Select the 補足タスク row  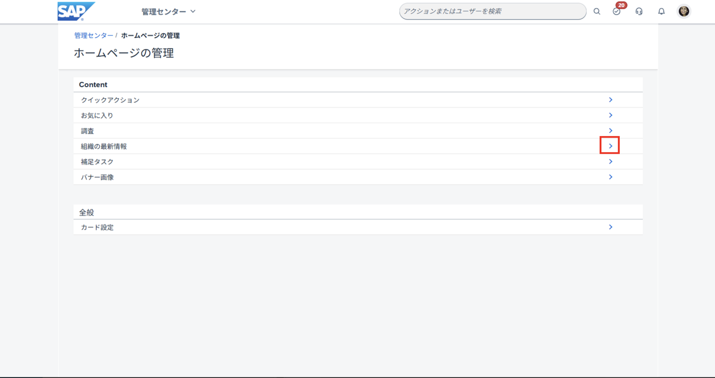pos(97,162)
